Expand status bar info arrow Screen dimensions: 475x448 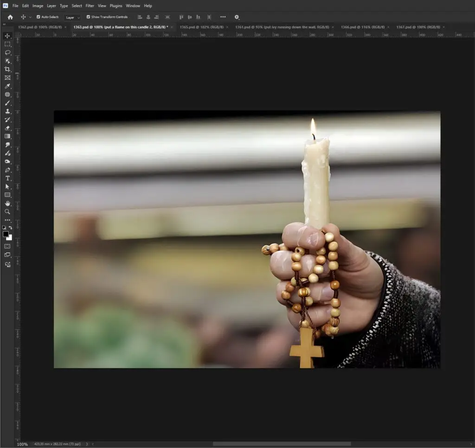point(87,444)
